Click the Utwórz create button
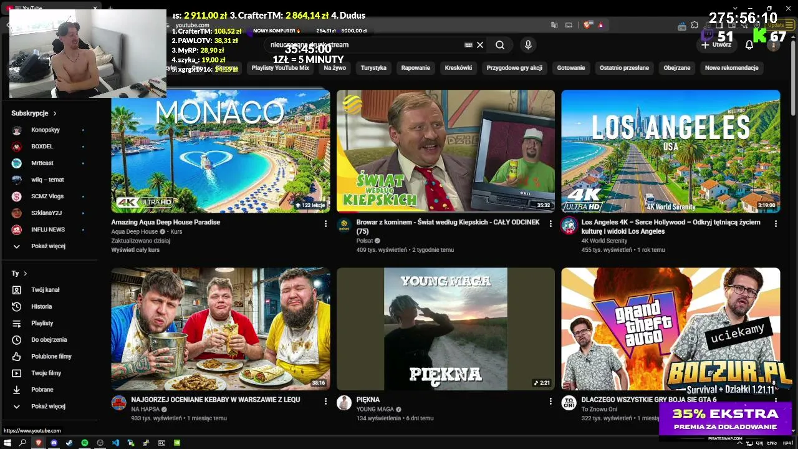798x449 pixels. [x=716, y=45]
